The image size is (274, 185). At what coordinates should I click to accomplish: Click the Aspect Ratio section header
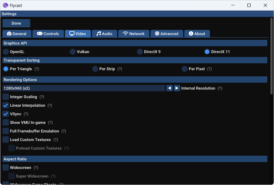click(x=135, y=159)
